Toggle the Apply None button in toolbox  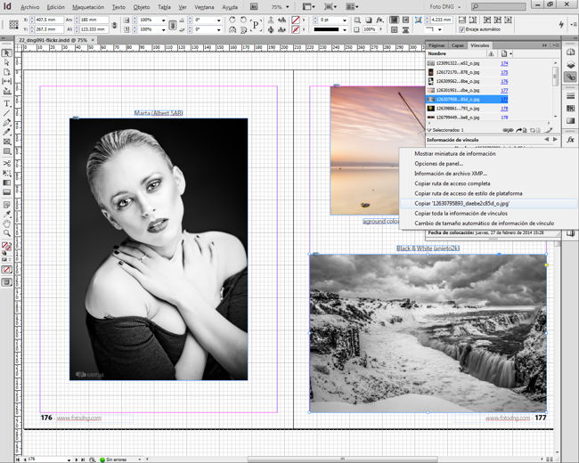pyautogui.click(x=6, y=270)
